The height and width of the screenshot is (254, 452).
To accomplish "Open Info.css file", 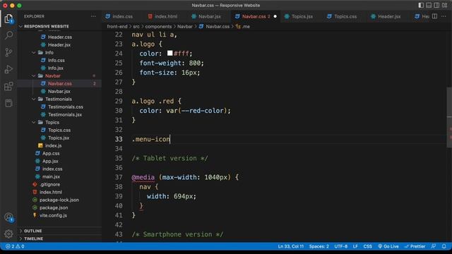I will [x=56, y=60].
